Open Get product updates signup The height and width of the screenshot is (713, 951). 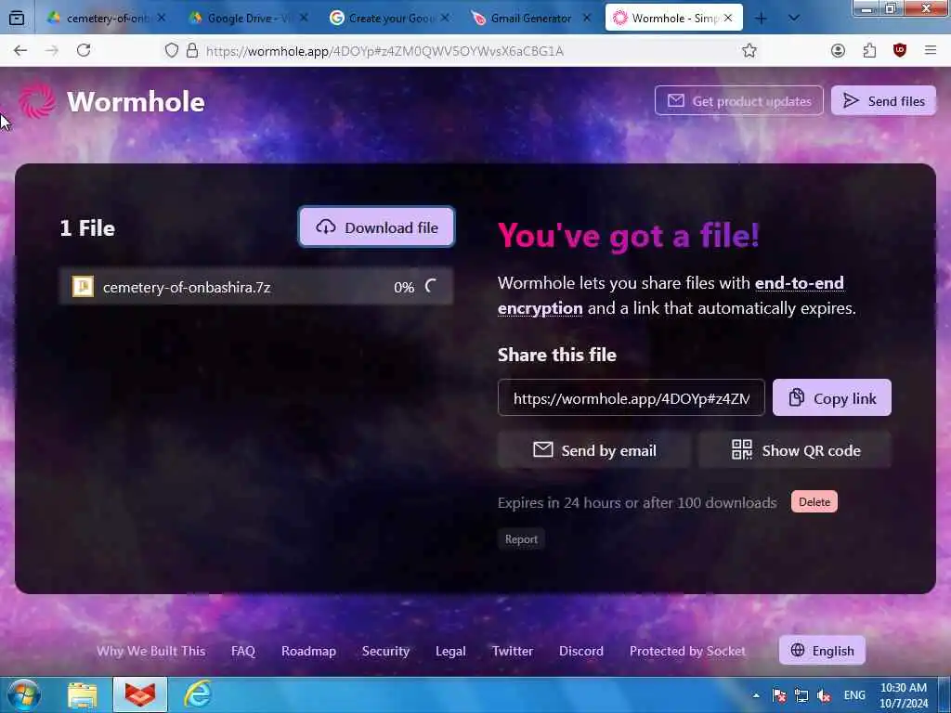[x=738, y=100]
